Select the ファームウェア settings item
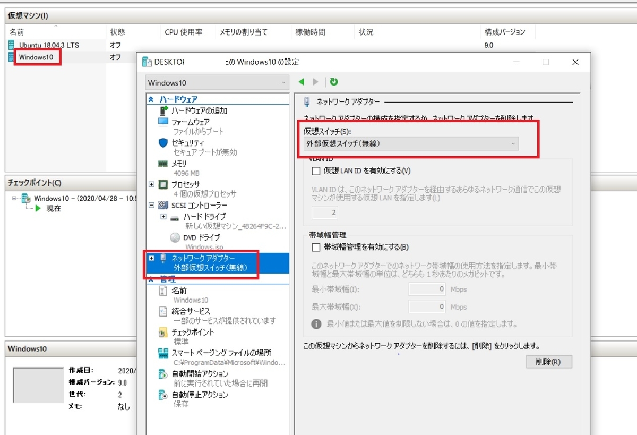The width and height of the screenshot is (637, 435). [218, 127]
